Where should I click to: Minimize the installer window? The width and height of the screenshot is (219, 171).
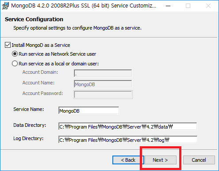coord(168,6)
